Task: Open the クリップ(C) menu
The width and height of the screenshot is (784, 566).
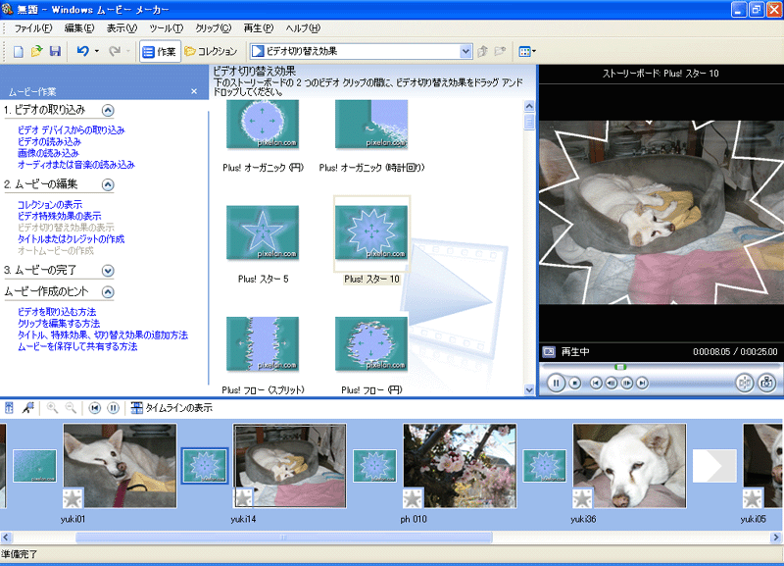Action: [213, 28]
